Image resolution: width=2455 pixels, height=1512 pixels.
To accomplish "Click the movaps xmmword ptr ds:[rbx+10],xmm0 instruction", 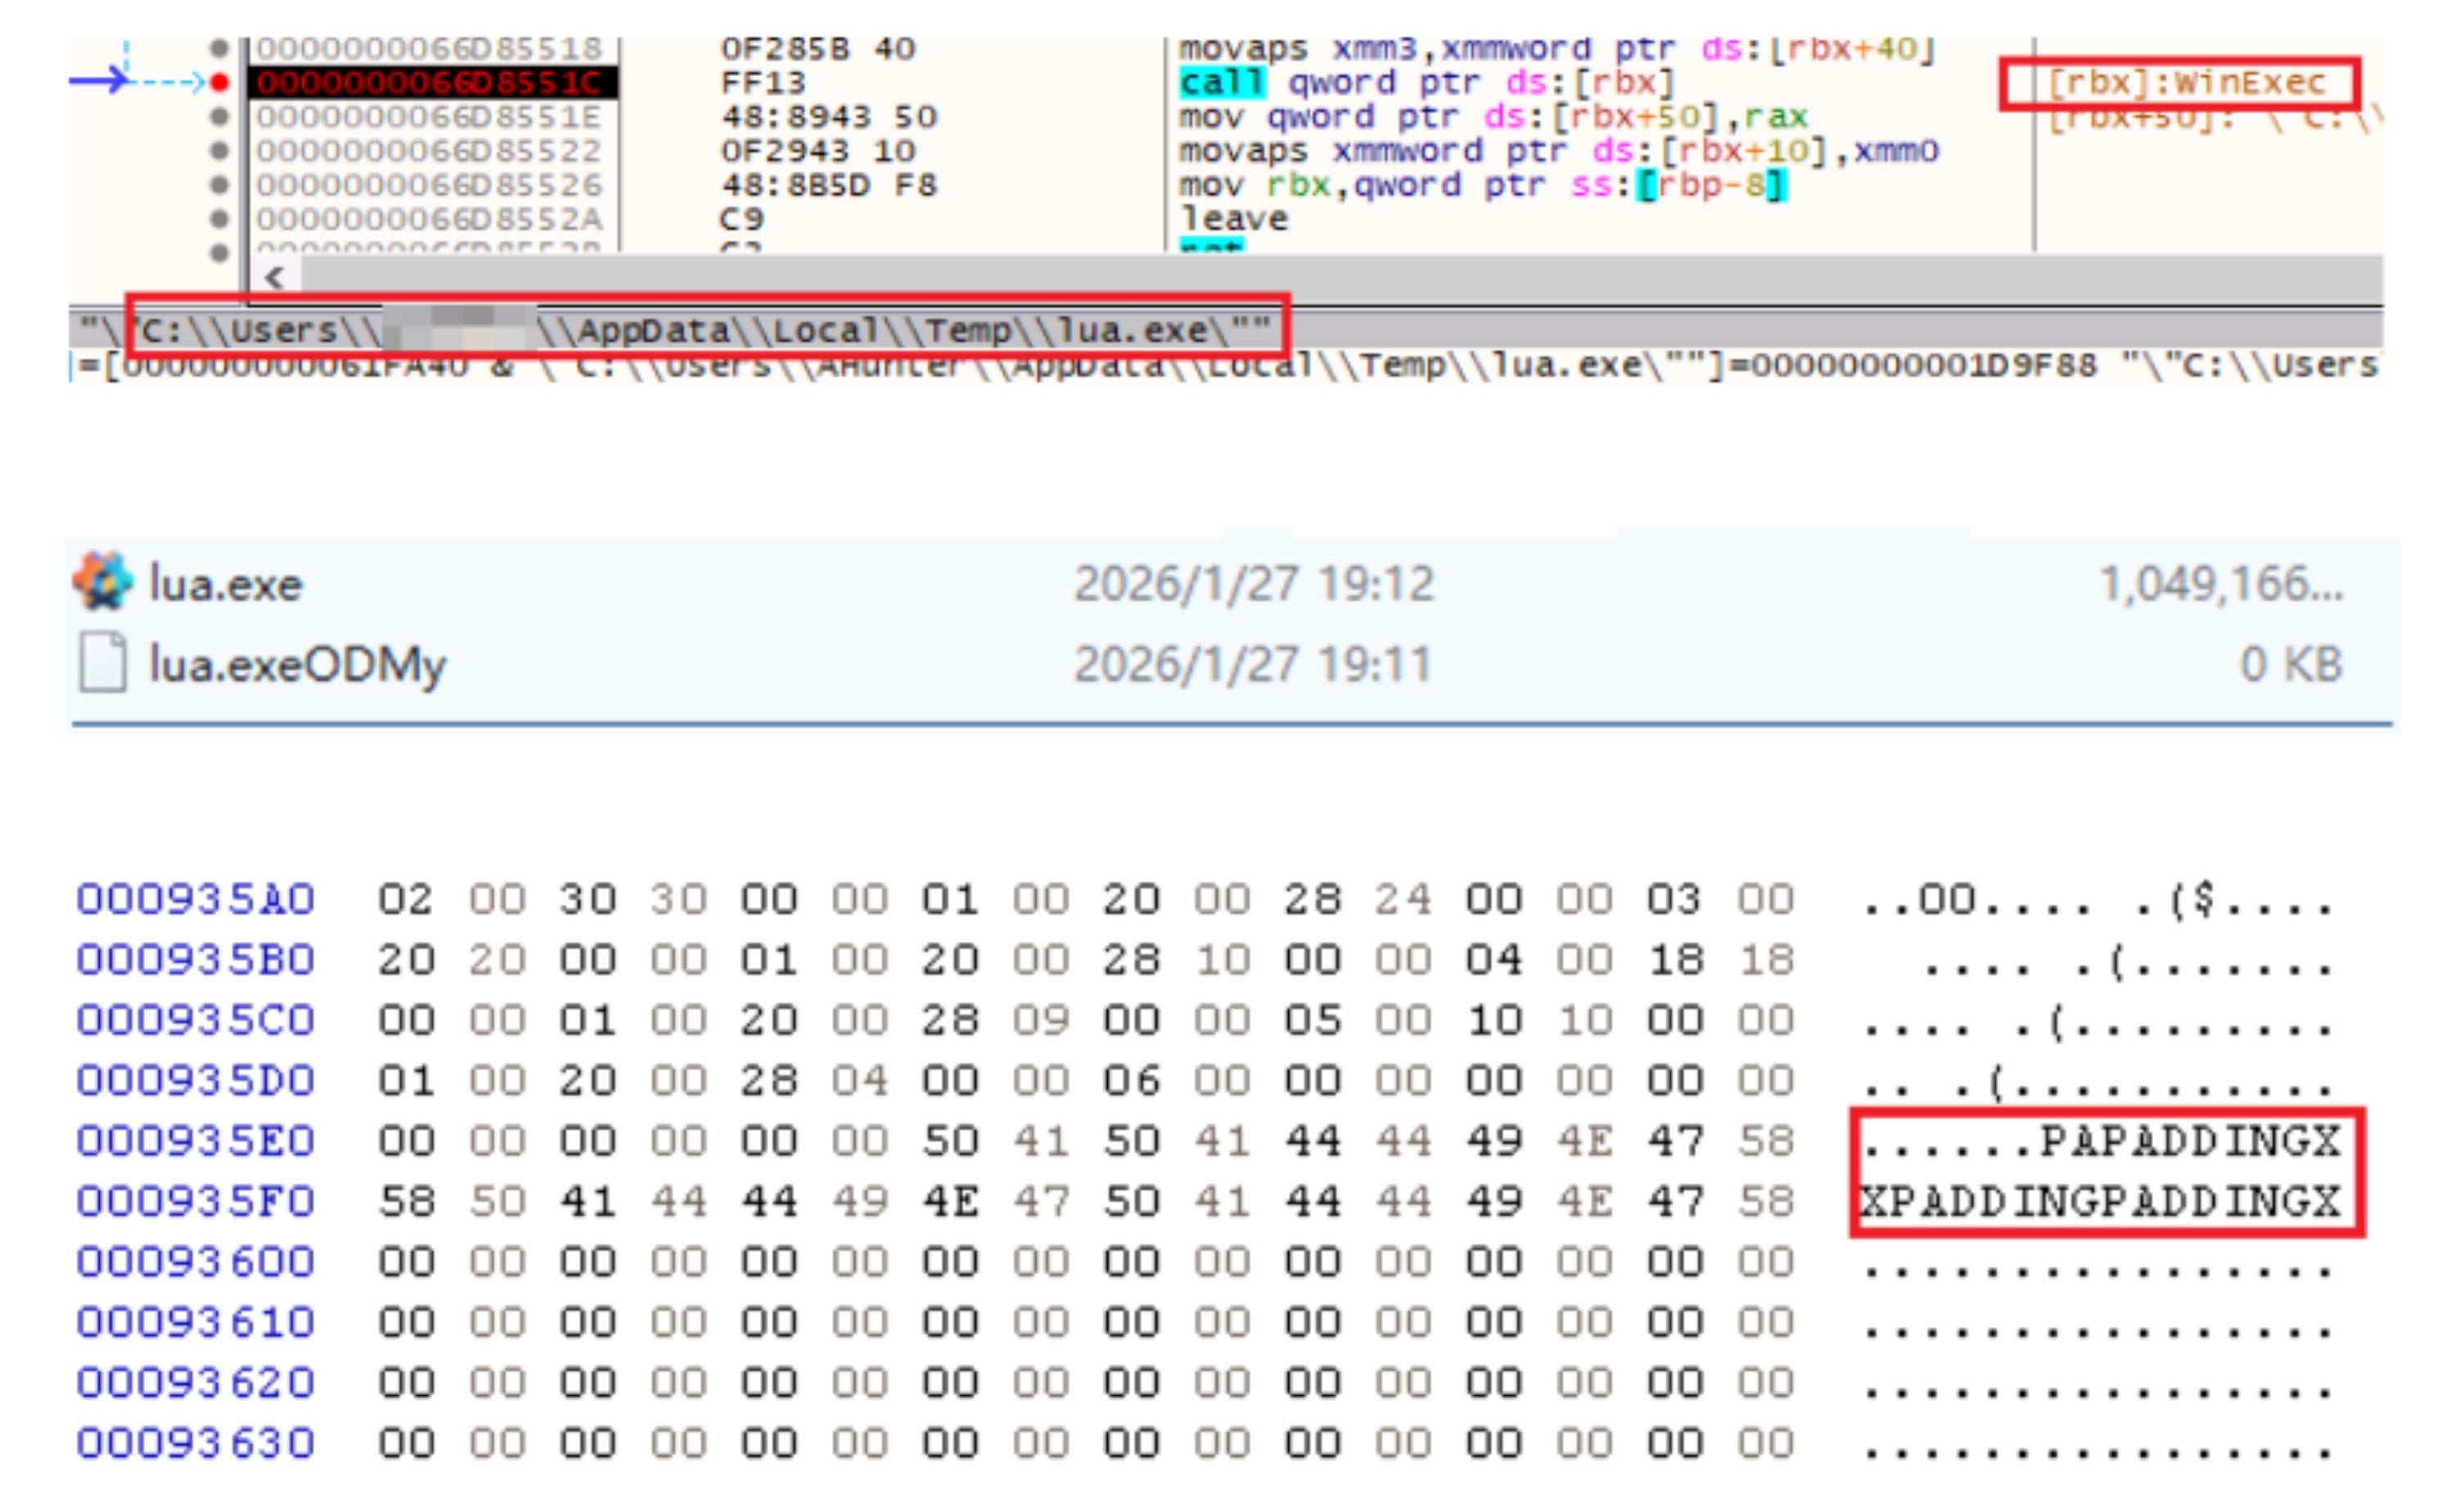I will pos(1558,151).
